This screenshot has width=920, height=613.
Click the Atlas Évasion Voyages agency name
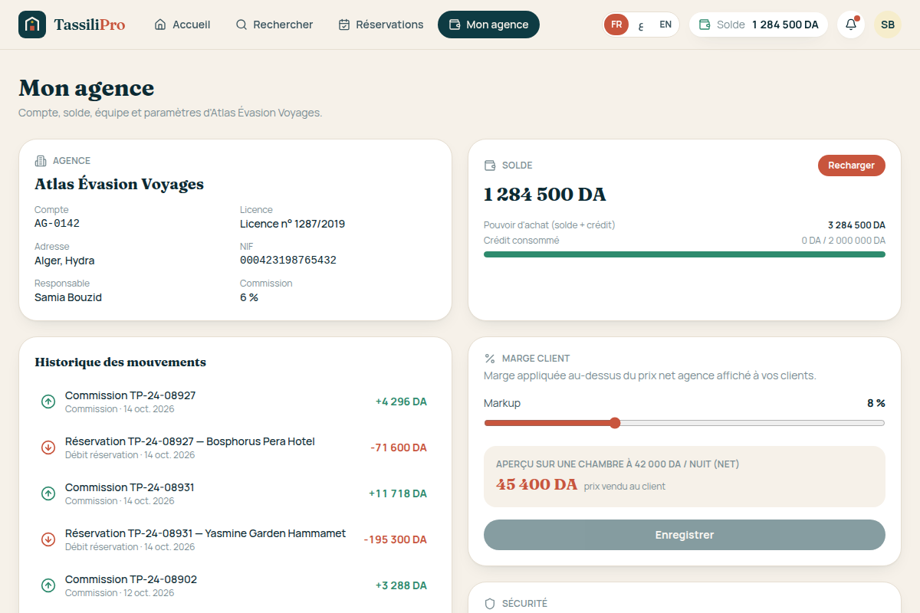tap(120, 185)
